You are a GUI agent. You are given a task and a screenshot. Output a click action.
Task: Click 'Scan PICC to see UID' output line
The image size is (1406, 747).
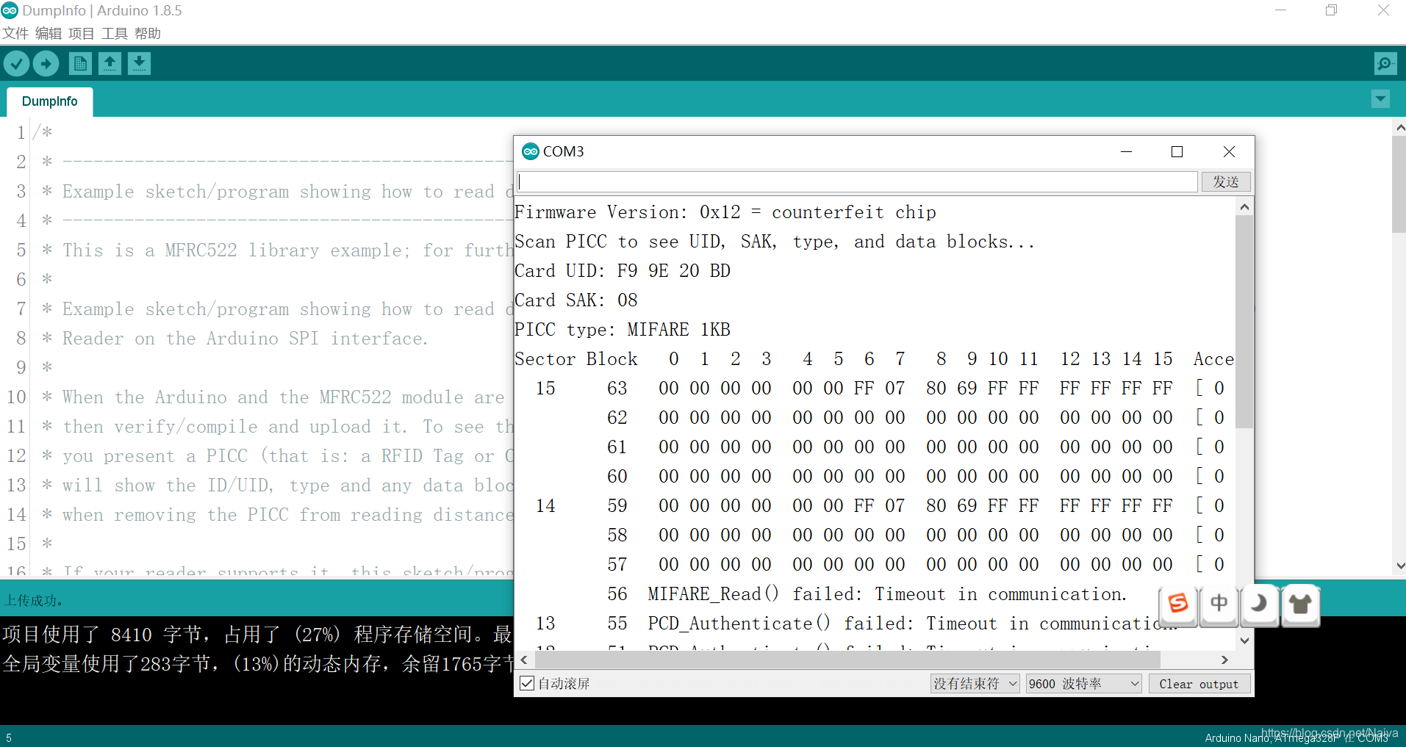775,242
